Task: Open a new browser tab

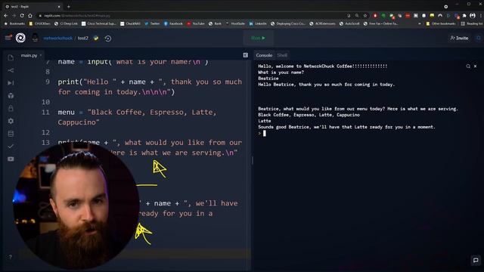Action: point(69,7)
